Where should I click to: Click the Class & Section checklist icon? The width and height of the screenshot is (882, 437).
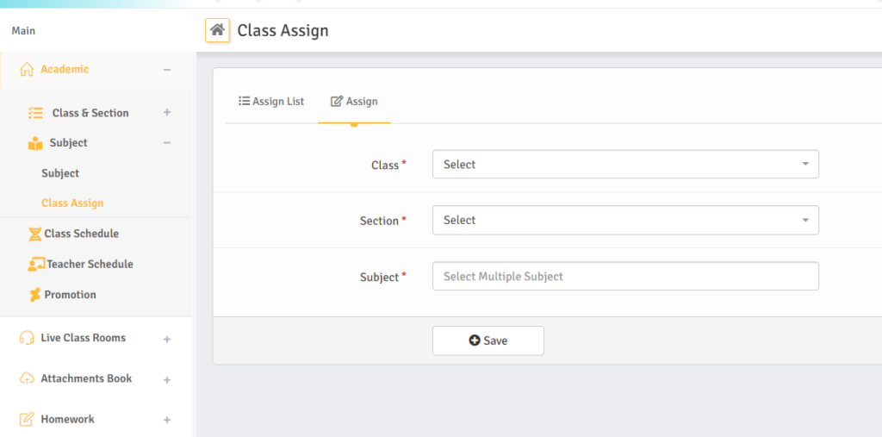point(35,113)
